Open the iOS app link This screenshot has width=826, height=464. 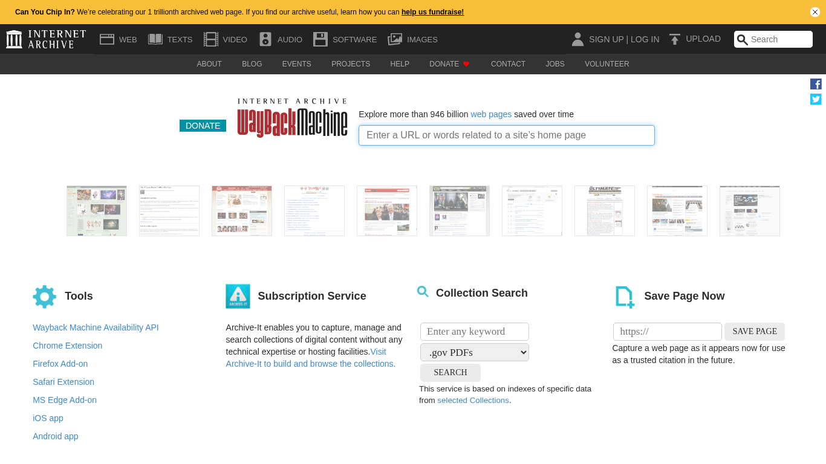click(x=48, y=418)
